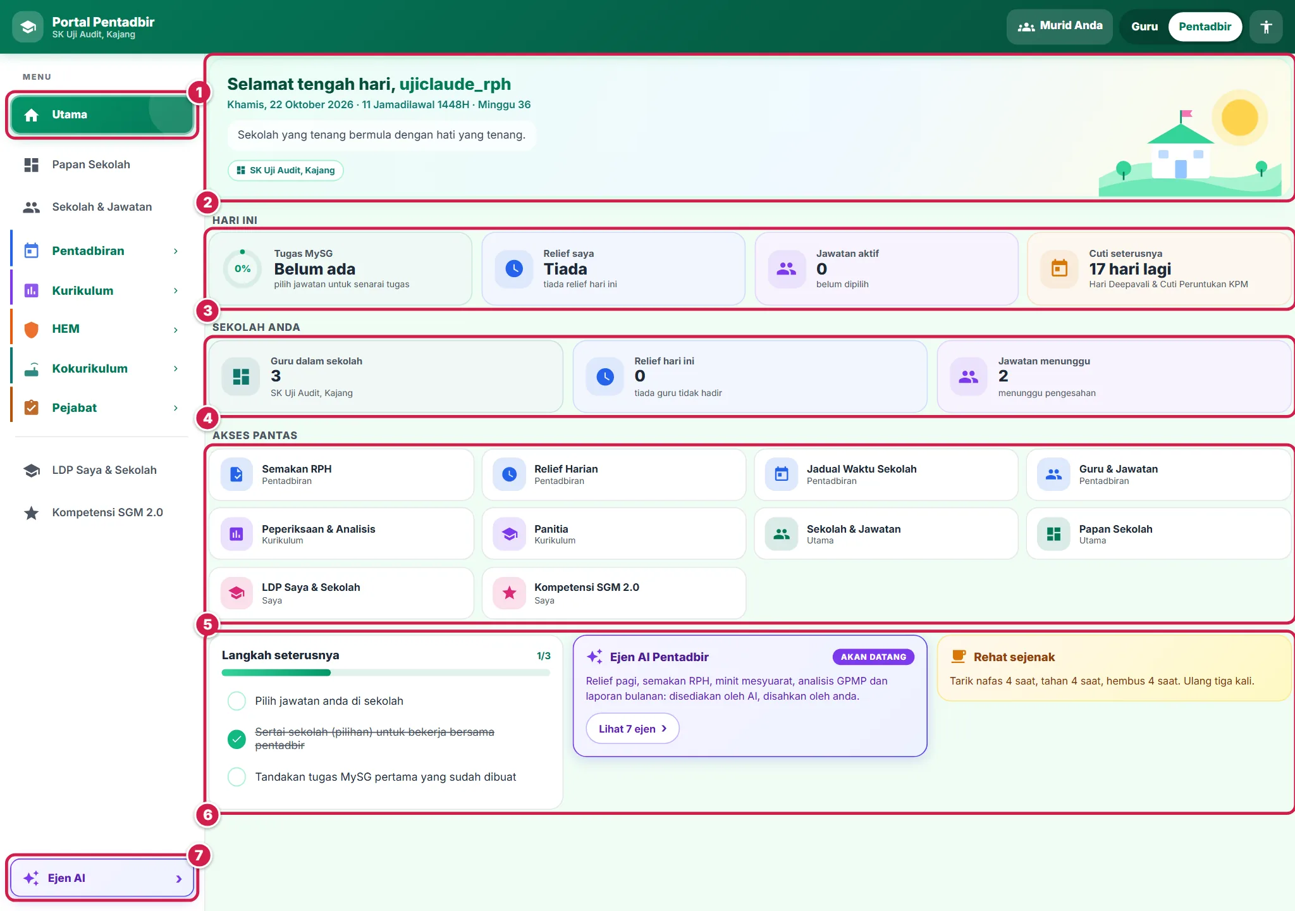Viewport: 1295px width, 911px height.
Task: Click the Kokurikulum icon in sidebar
Action: click(x=32, y=369)
